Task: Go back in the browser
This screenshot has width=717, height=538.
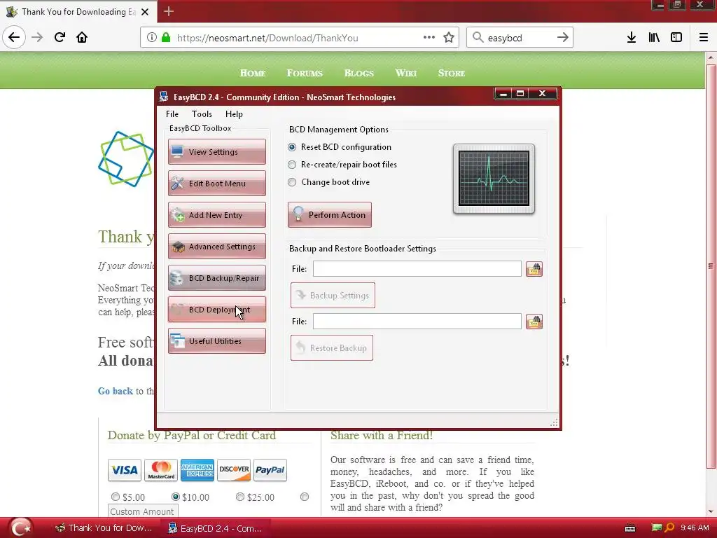Action: (x=14, y=37)
